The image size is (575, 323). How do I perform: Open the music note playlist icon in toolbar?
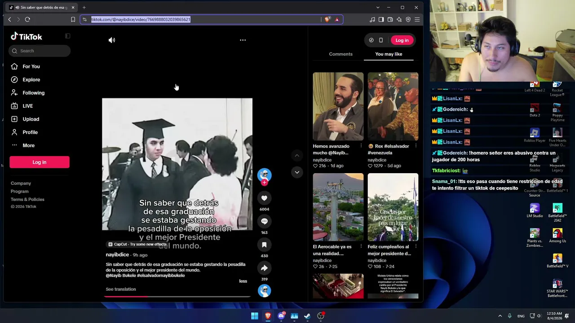tap(372, 19)
